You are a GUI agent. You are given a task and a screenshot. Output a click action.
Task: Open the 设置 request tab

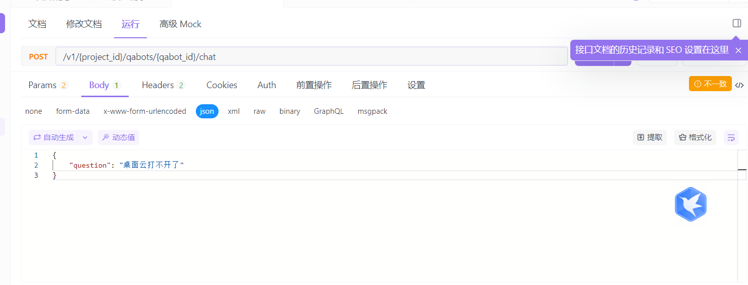(x=416, y=85)
